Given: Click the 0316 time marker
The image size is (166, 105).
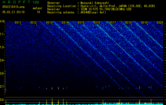Looking at the screenshot, I should point(97,23).
